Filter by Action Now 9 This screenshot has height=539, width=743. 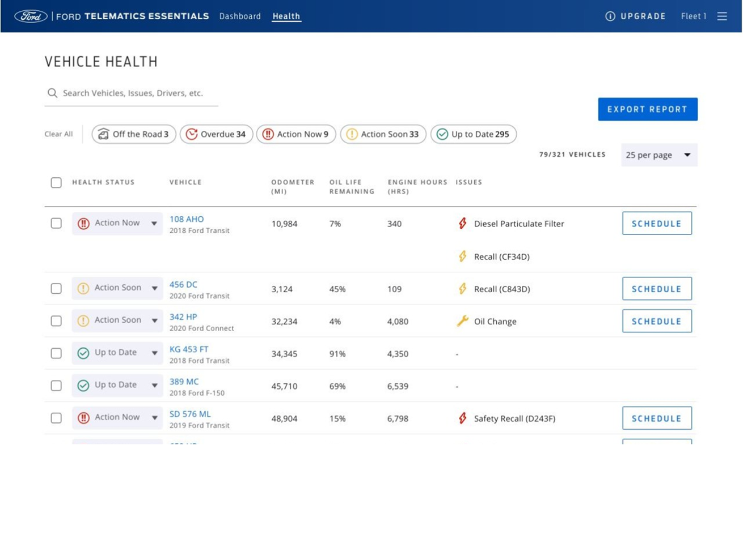(x=296, y=134)
